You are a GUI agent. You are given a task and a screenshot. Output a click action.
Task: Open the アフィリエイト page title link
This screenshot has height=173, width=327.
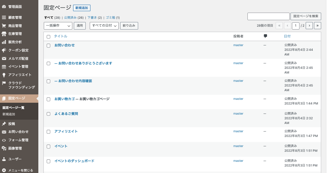coord(66,131)
